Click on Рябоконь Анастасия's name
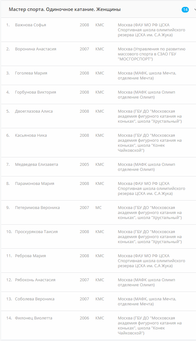The height and width of the screenshot is (341, 196). (x=35, y=280)
